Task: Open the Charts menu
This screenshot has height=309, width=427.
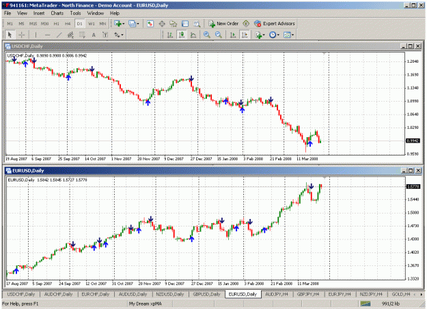Action: 57,13
